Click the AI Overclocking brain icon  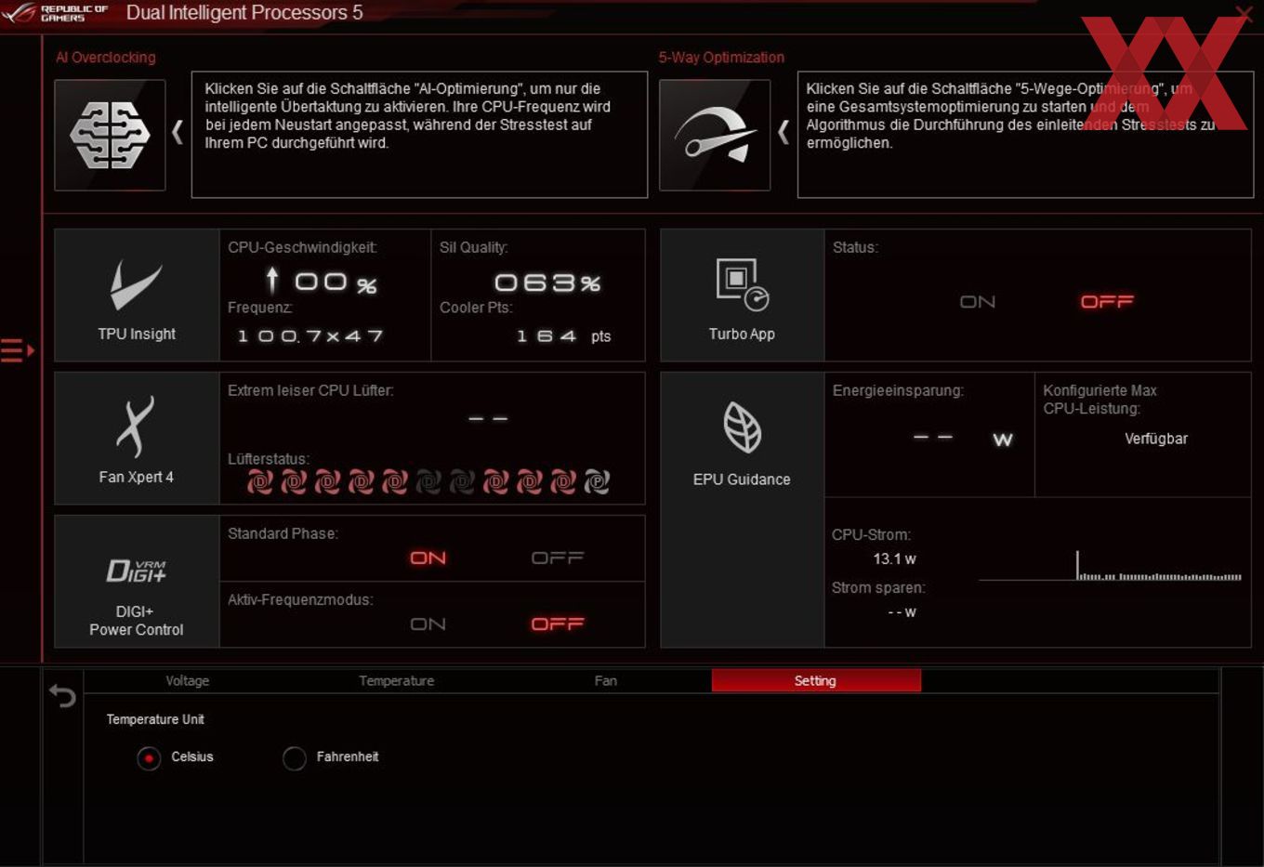click(x=110, y=136)
